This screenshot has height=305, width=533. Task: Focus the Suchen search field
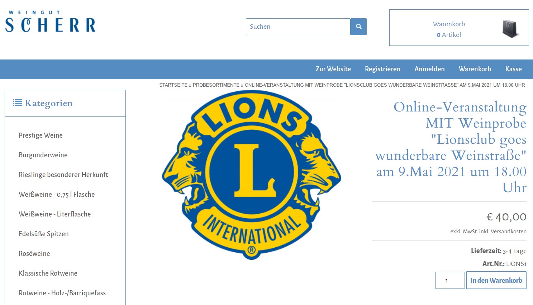click(298, 27)
